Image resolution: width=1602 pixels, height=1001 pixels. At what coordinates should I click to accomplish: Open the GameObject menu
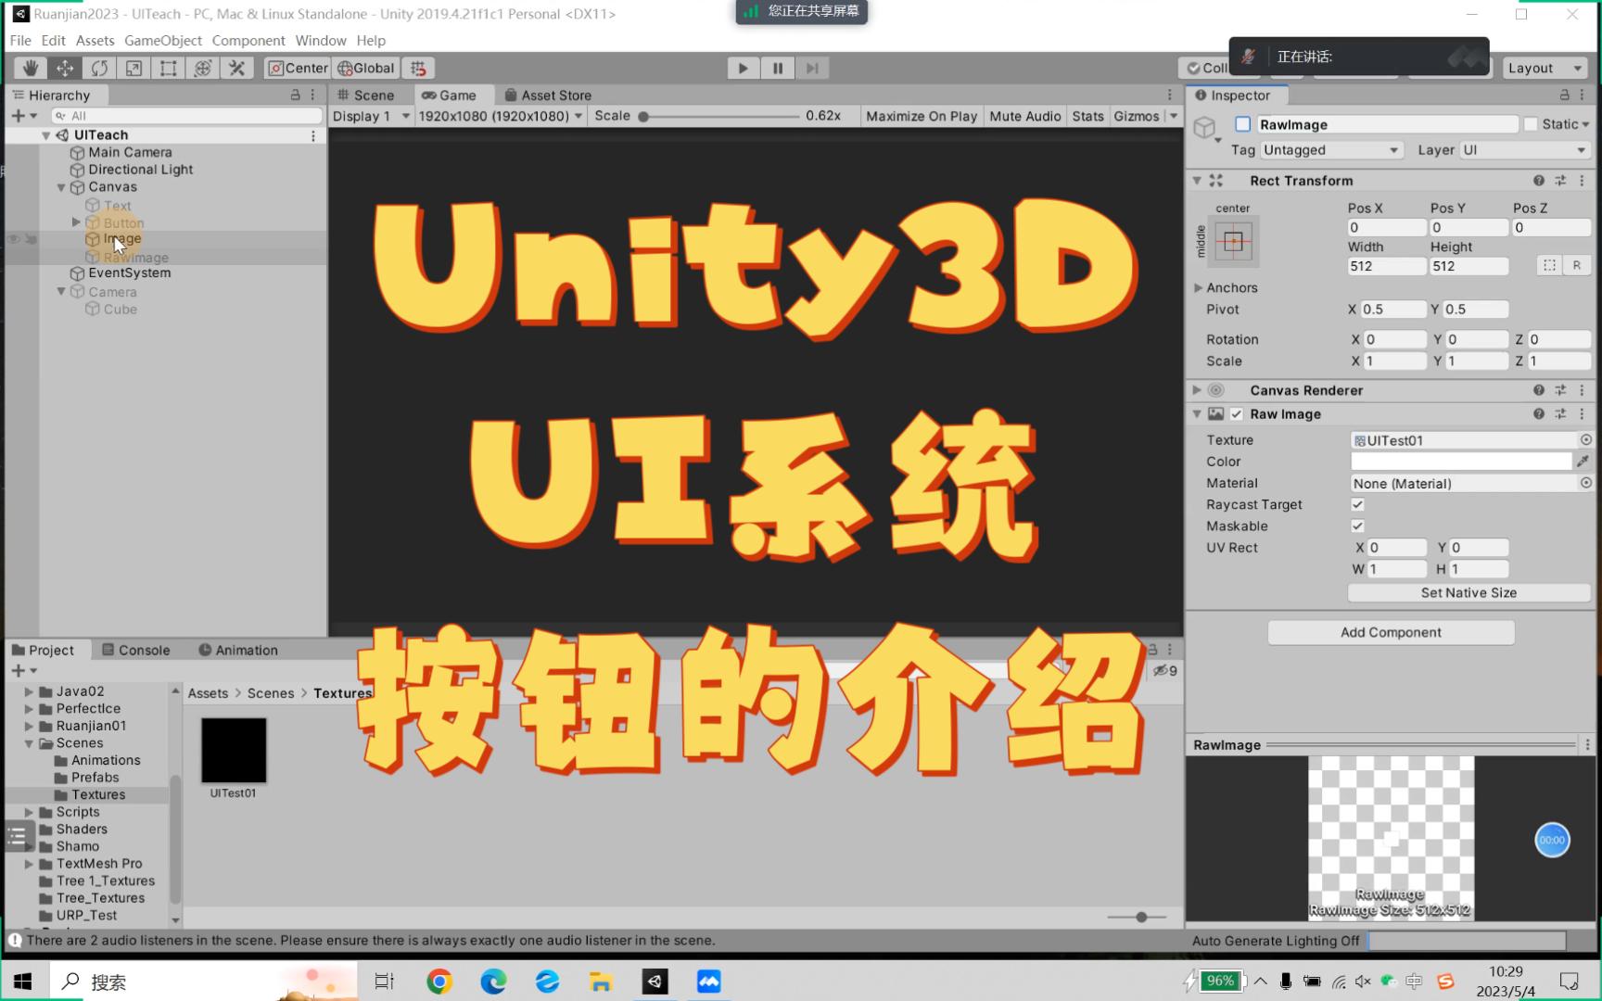click(162, 40)
